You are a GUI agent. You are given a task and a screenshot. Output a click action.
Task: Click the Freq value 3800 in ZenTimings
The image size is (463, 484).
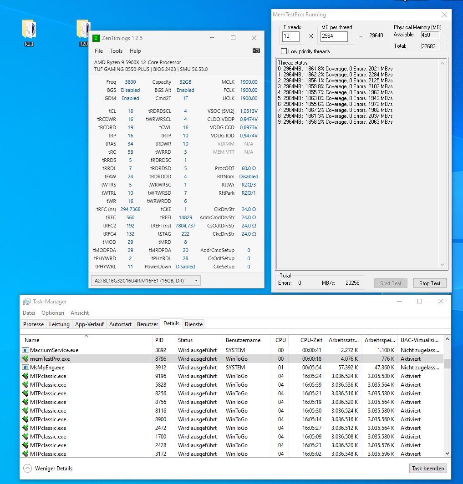pos(130,82)
